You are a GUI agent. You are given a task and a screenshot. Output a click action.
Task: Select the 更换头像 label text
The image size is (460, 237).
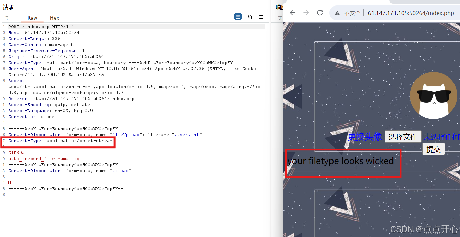[365, 137]
